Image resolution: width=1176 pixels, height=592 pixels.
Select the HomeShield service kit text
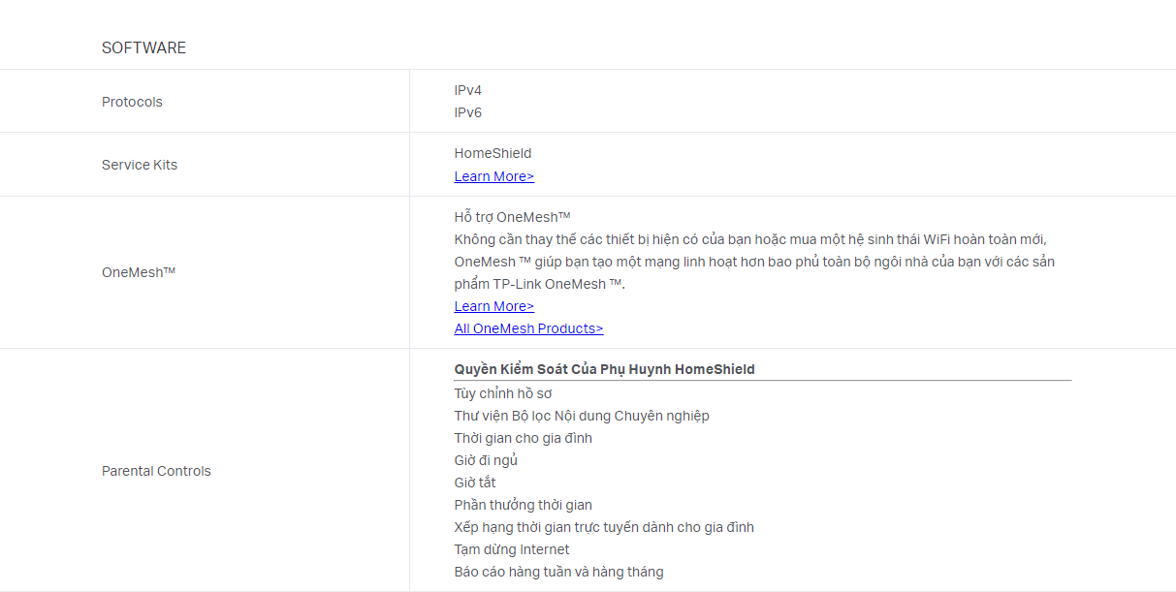pyautogui.click(x=493, y=153)
